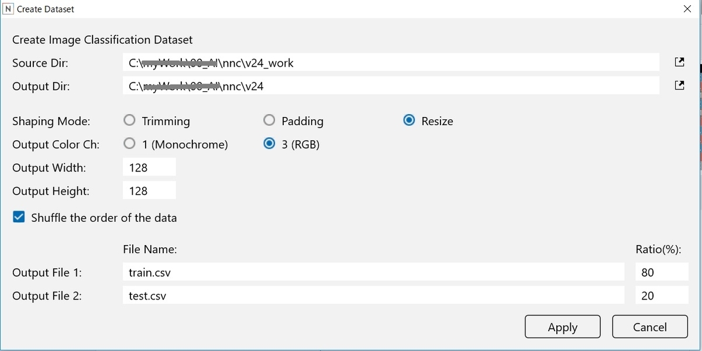Viewport: 702px width, 351px height.
Task: Click the Source Dir path field
Action: tap(391, 63)
